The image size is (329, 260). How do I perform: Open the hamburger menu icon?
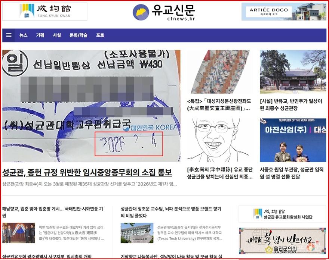[x=9, y=35]
